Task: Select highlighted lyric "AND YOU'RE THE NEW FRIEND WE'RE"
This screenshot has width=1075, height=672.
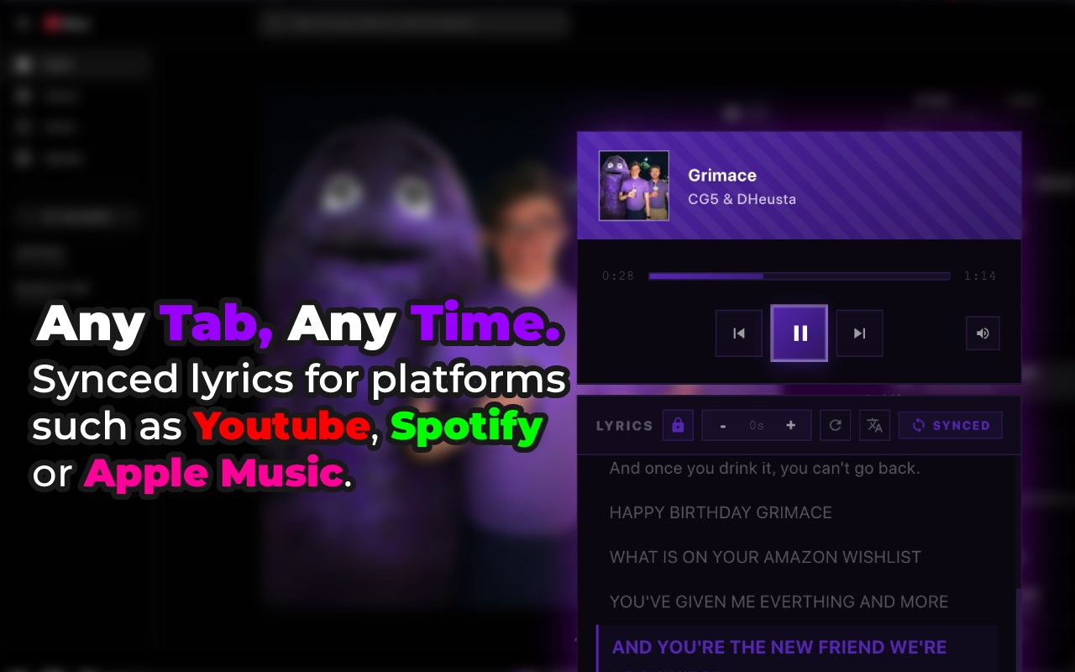Action: [x=779, y=647]
